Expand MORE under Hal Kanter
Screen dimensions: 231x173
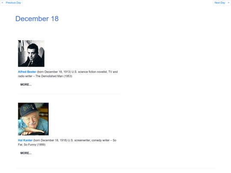click(26, 153)
